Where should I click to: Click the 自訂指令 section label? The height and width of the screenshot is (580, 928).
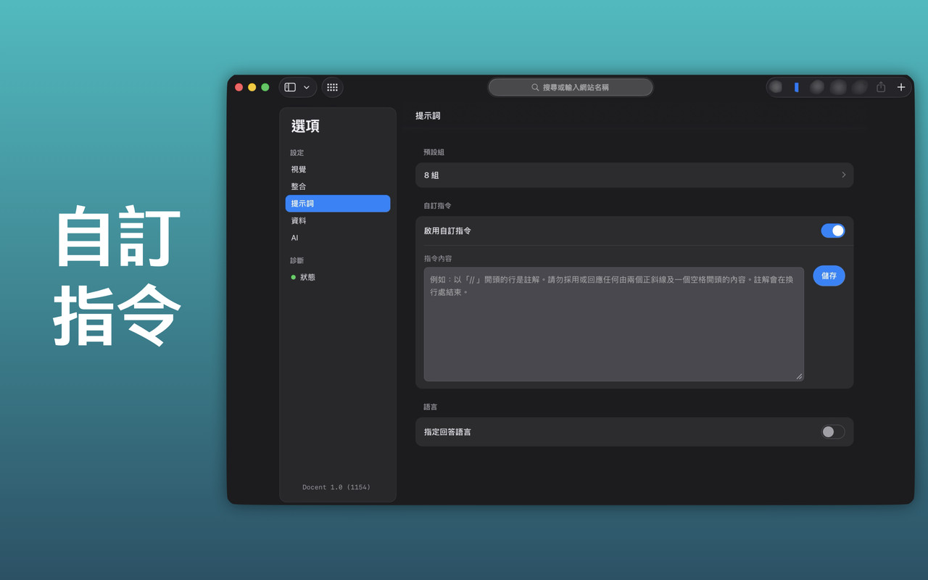click(437, 206)
